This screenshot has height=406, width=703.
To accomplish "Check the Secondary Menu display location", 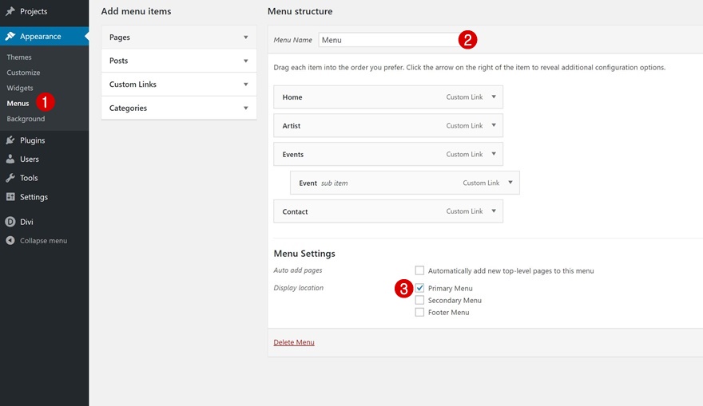I will tap(419, 301).
